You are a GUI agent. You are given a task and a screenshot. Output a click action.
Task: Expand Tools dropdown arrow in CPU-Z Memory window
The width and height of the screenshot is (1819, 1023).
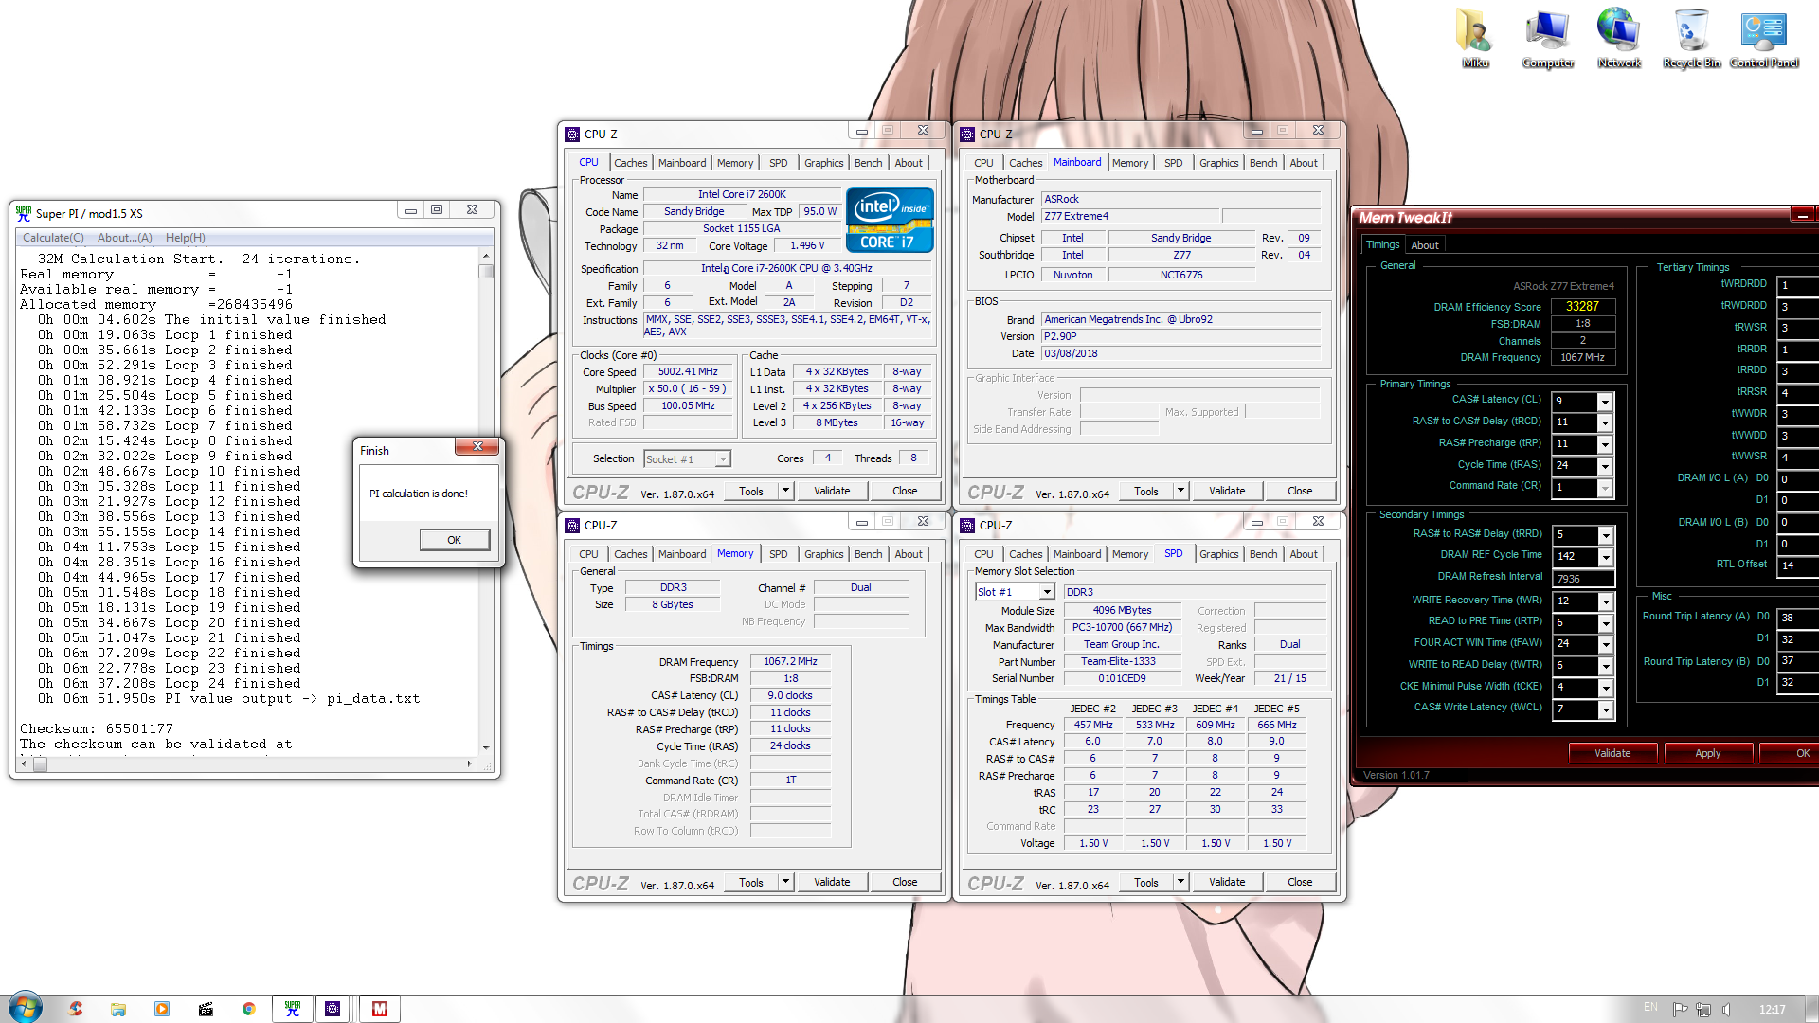coord(785,882)
